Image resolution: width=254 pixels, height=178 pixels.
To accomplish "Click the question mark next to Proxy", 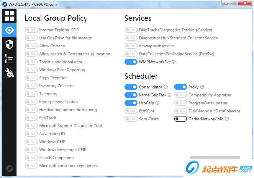I will pyautogui.click(x=202, y=87).
